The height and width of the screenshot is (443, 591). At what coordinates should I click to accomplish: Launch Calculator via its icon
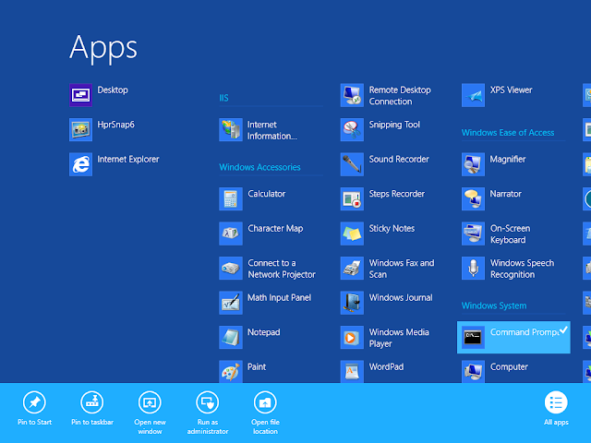[x=231, y=199]
